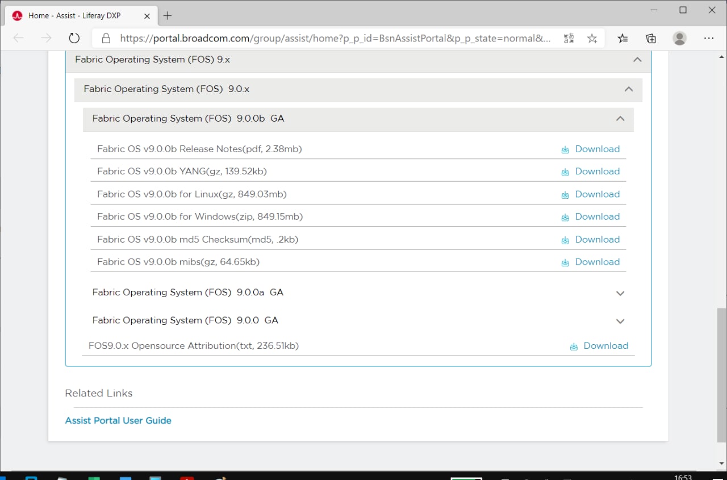Click 'Fabric OS v9.0.0b for Linux(gz, 849.03mb)' text
The height and width of the screenshot is (480, 727).
point(192,194)
